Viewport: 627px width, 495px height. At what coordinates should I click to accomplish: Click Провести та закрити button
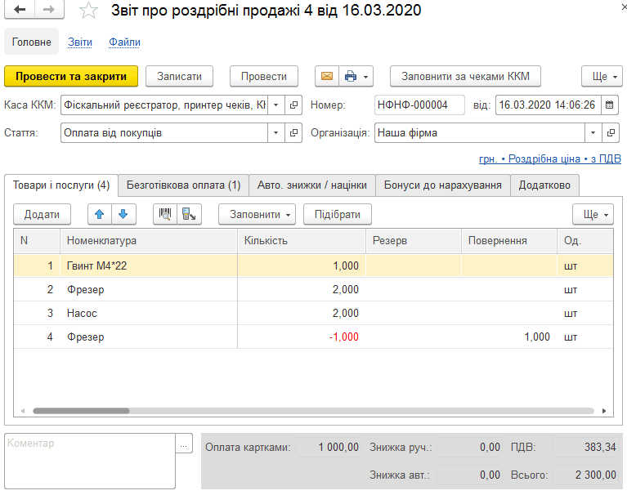(71, 76)
